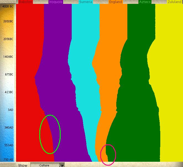Viewport: 183px width, 167px height.
Task: Select the Babylon civilization label
Action: [25, 2]
